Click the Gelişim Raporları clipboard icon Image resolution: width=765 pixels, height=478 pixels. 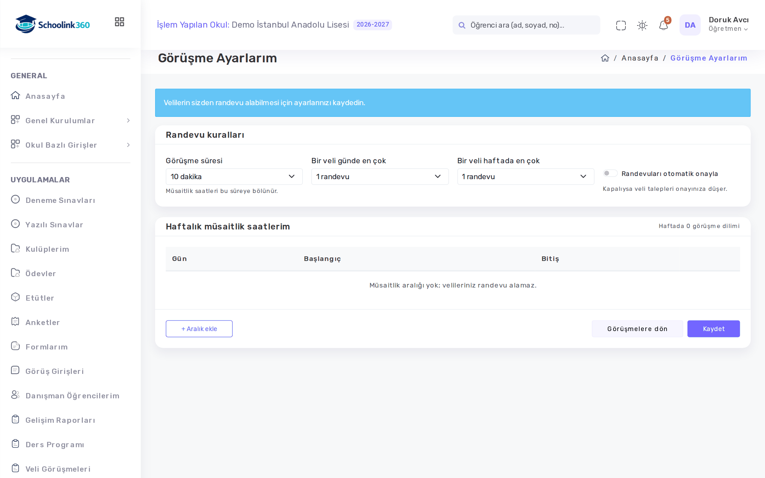tap(15, 419)
